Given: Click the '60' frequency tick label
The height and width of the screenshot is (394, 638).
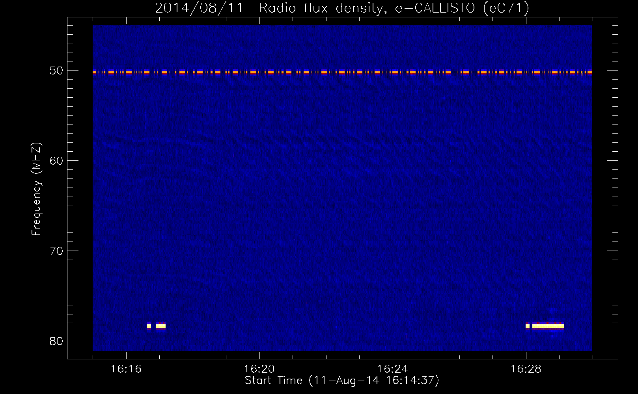Looking at the screenshot, I should [56, 161].
